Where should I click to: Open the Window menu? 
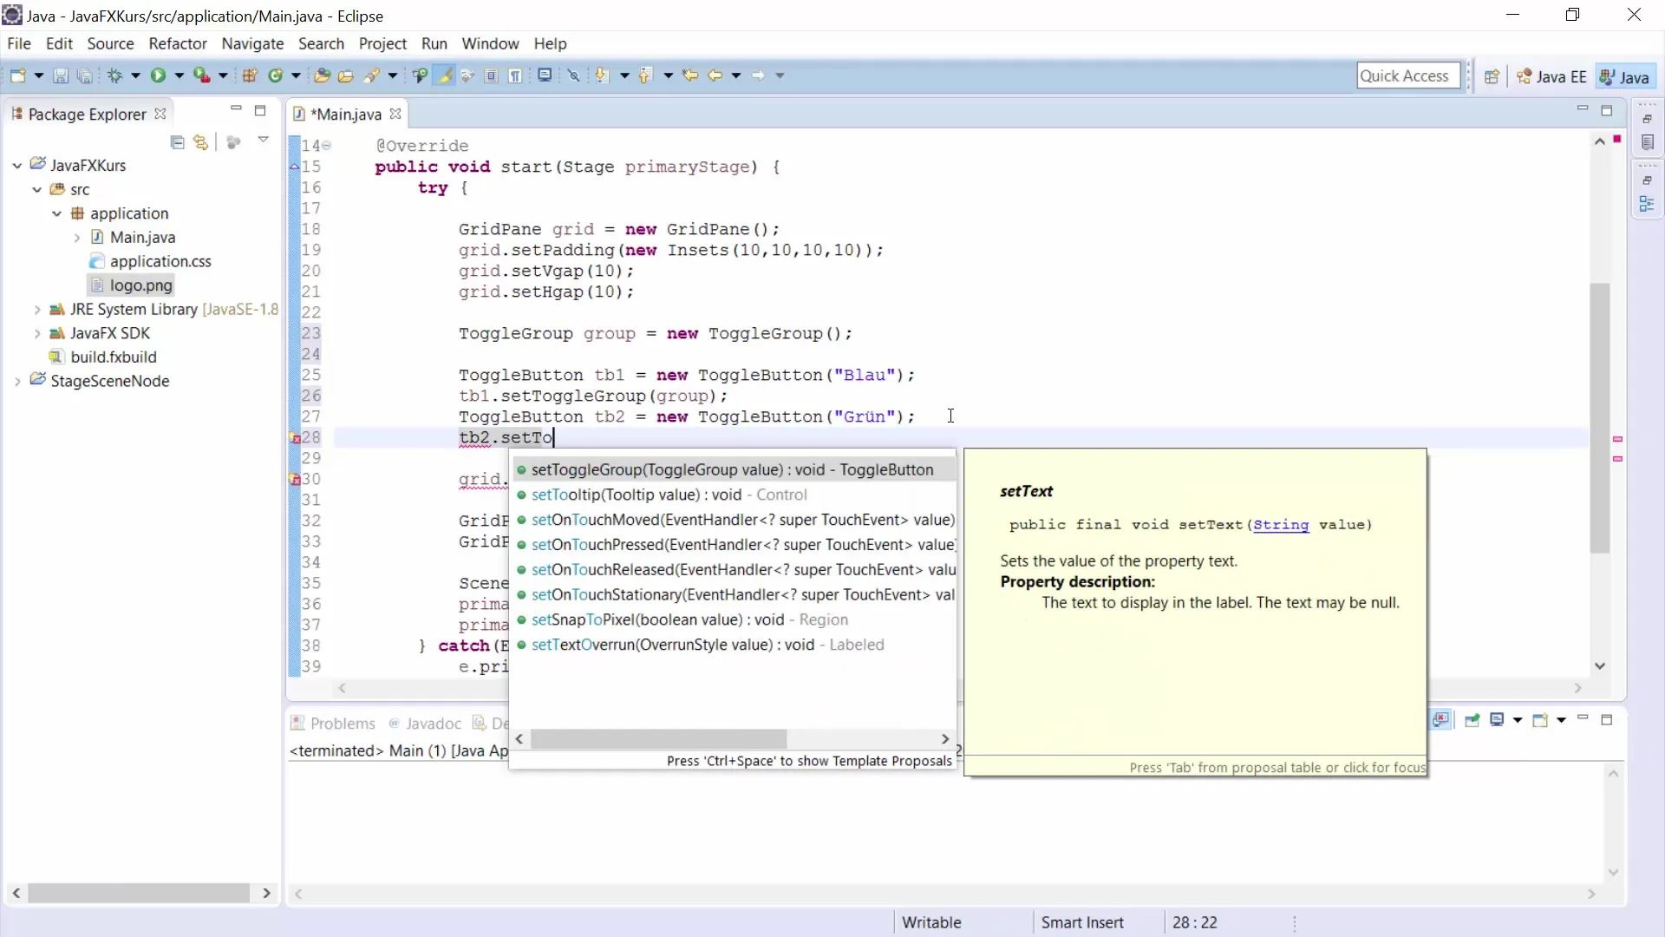(x=490, y=43)
